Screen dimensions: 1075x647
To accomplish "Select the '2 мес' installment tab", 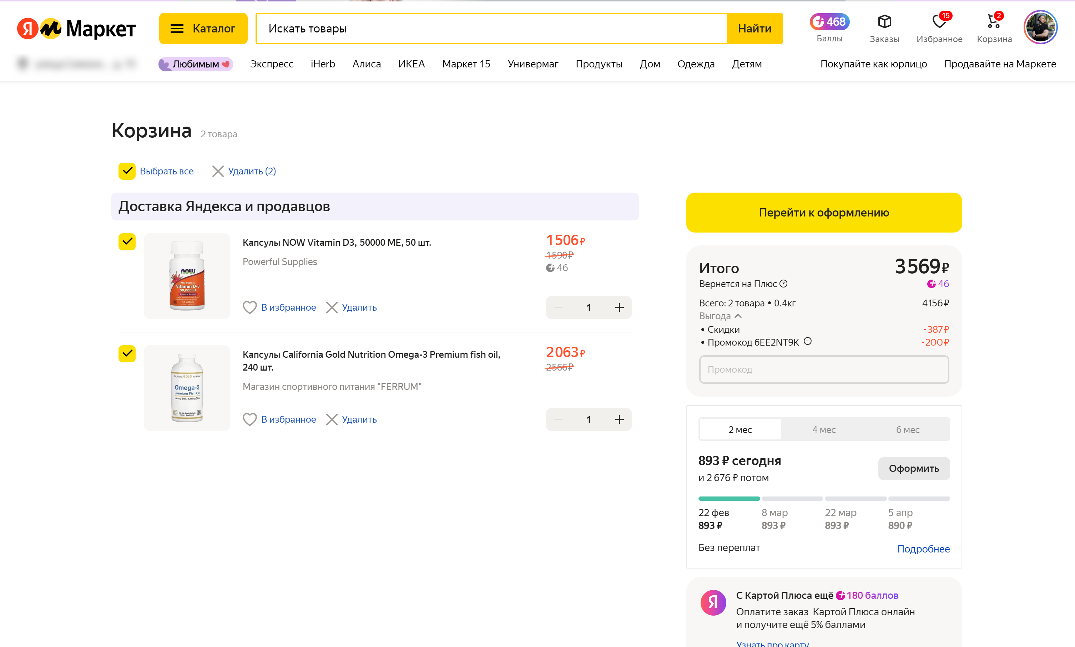I will tap(740, 429).
